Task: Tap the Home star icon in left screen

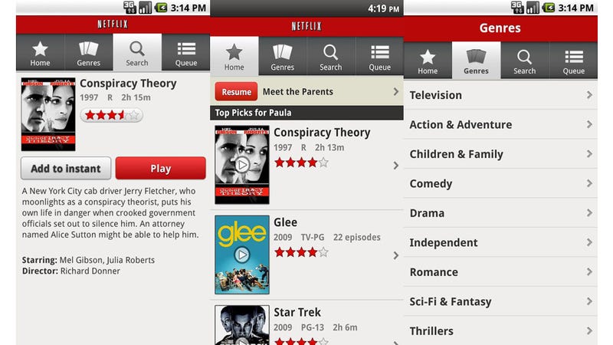Action: [x=40, y=49]
